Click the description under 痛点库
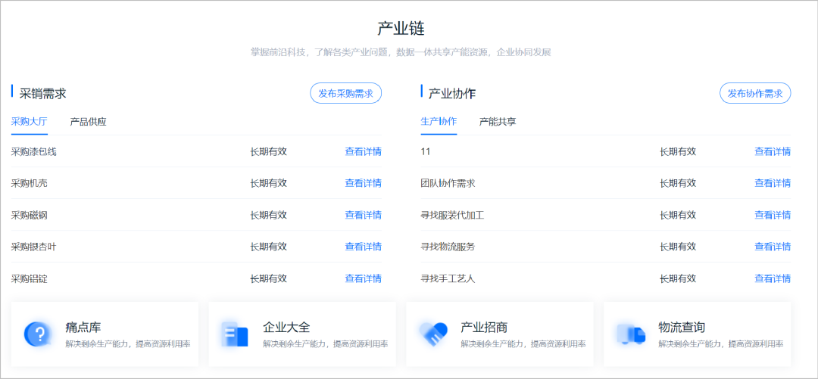818x379 pixels. click(x=128, y=344)
